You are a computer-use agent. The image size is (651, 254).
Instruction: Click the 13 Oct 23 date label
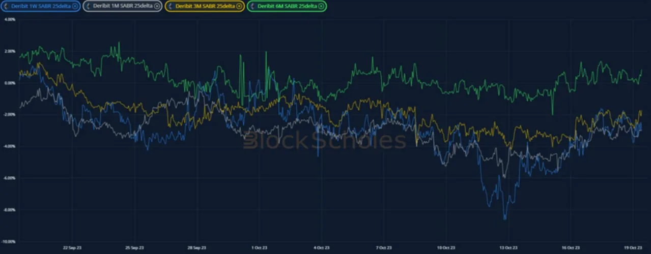[x=509, y=248]
